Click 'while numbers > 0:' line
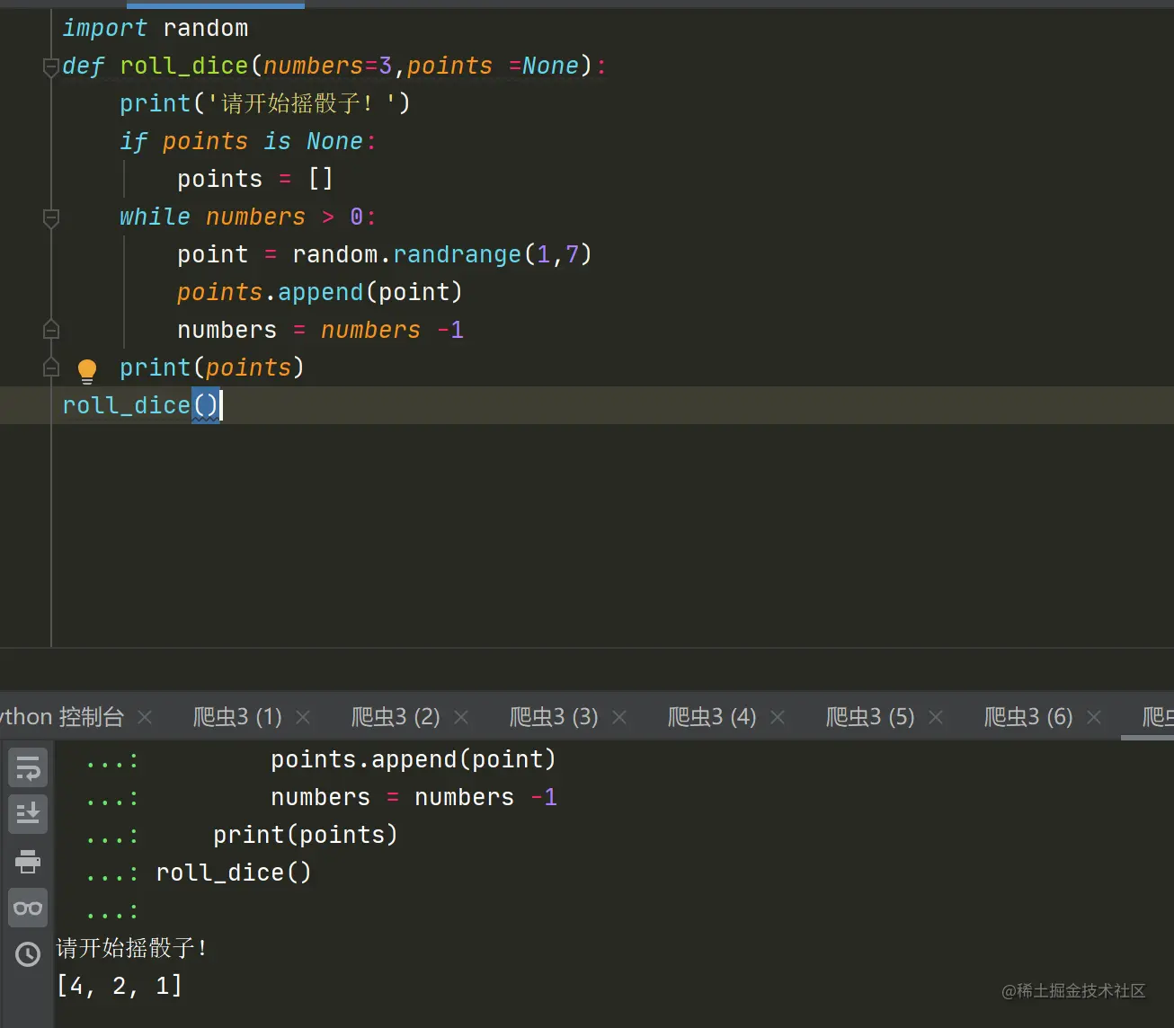Image resolution: width=1174 pixels, height=1028 pixels. pyautogui.click(x=248, y=217)
